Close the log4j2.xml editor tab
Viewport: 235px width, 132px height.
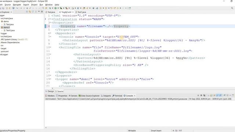73,12
